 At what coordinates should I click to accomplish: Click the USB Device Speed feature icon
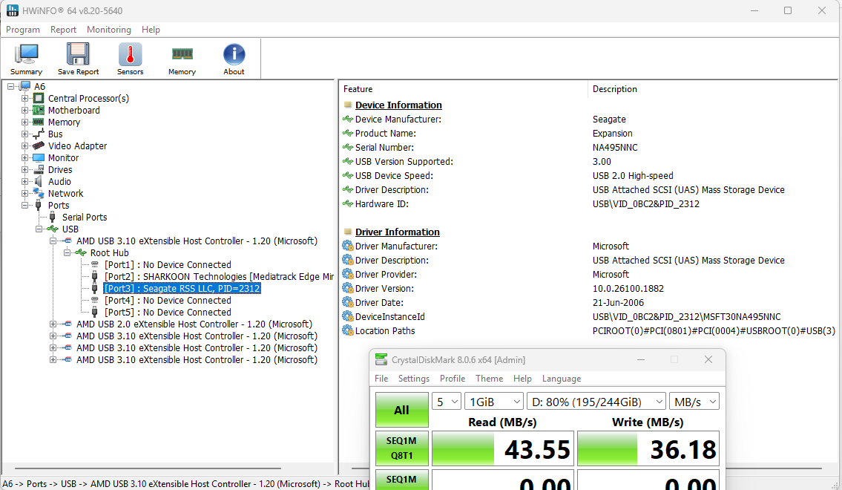(348, 176)
